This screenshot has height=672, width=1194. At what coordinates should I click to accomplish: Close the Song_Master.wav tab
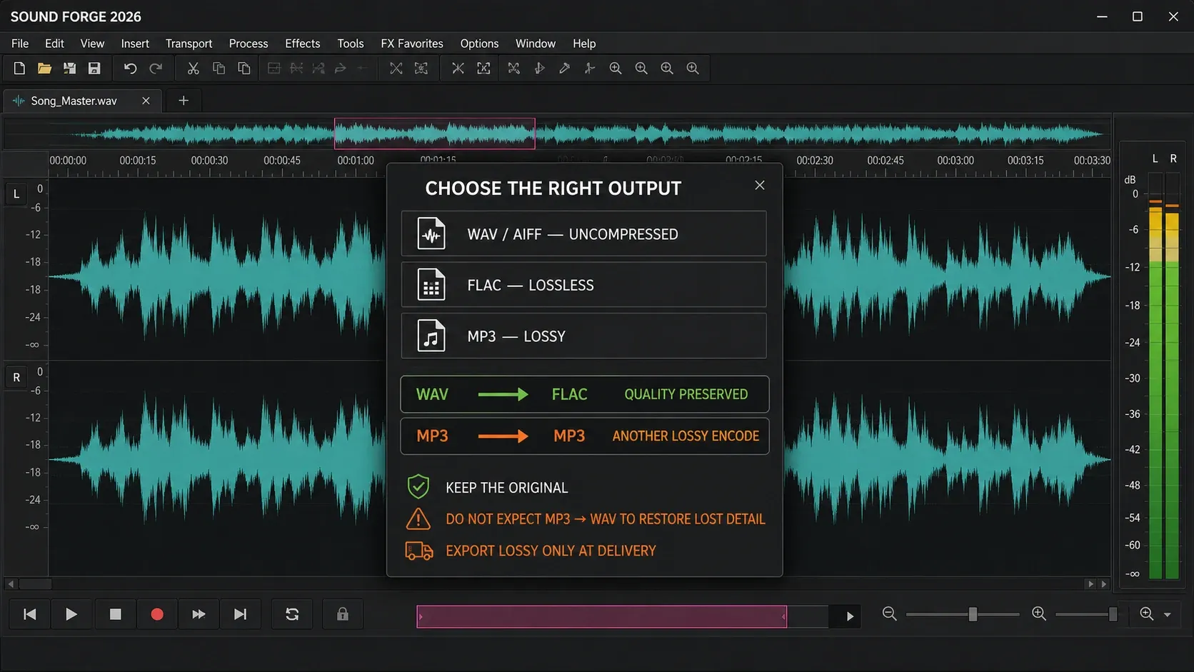pos(146,101)
